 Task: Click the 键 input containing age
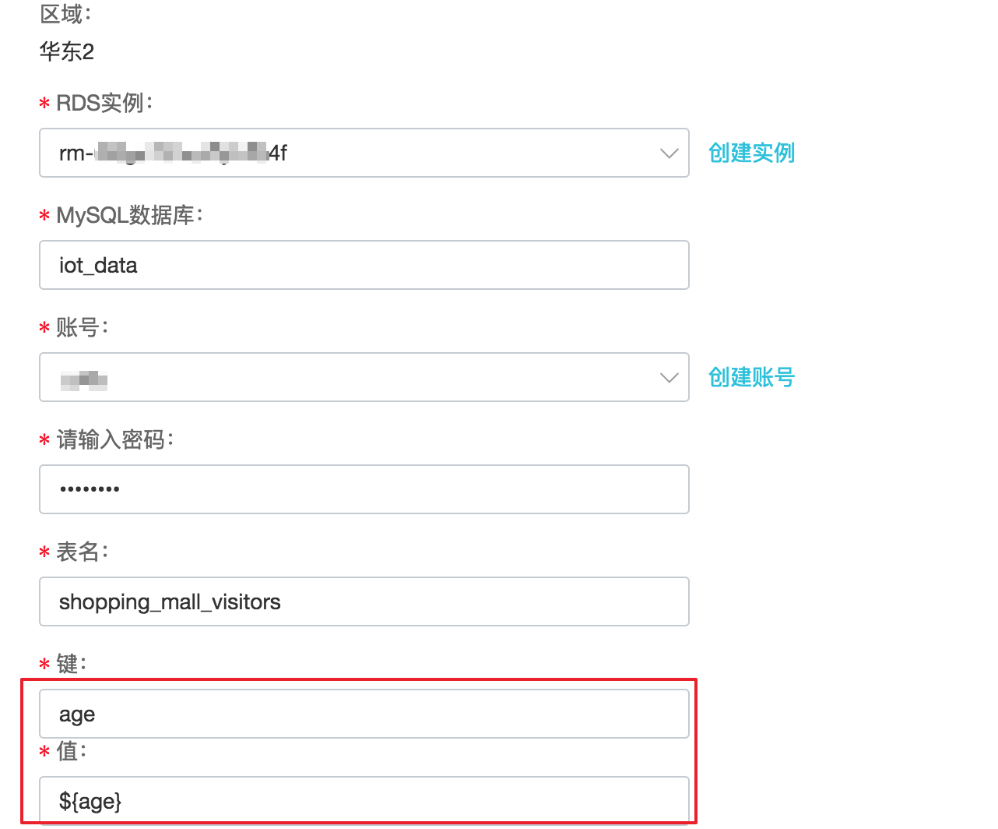click(364, 714)
